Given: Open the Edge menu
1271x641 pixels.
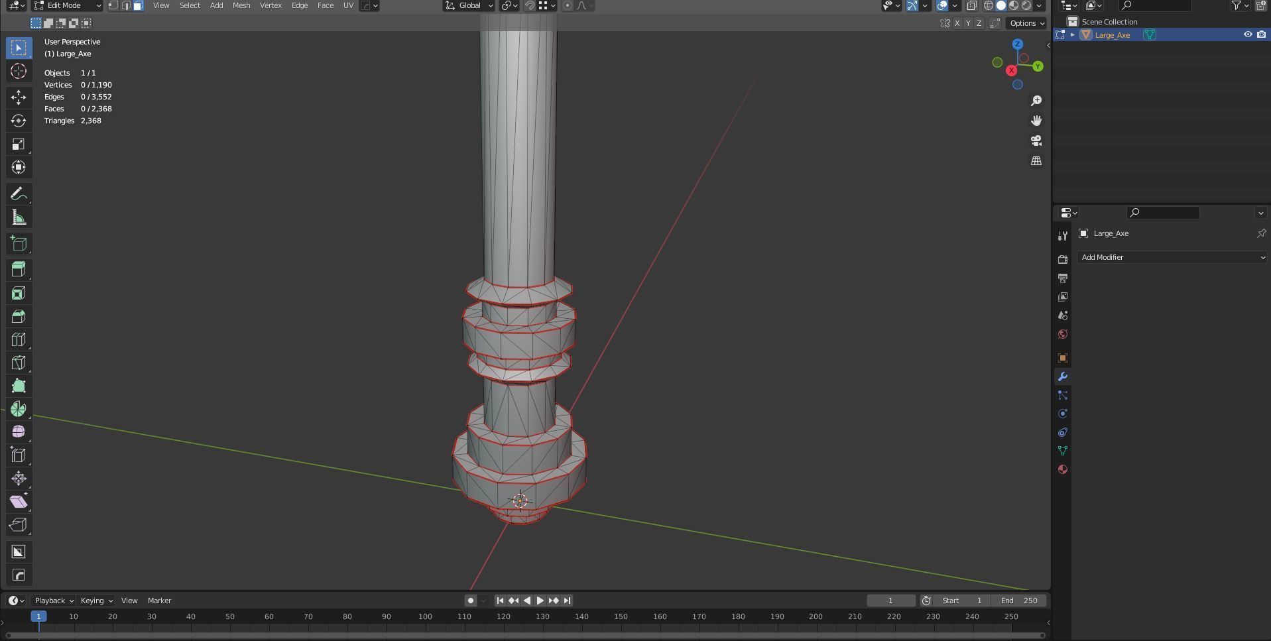Looking at the screenshot, I should click(300, 5).
